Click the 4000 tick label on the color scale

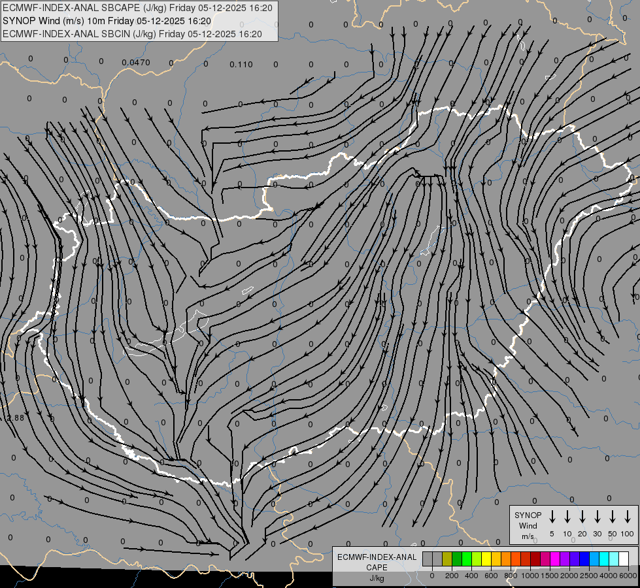(609, 576)
